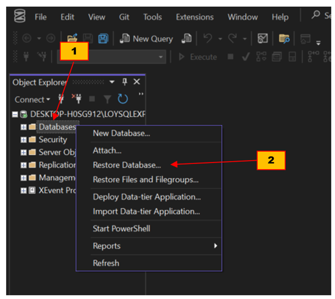Viewport: 335px width, 299px height.
Task: Select the Undo icon on the toolbar
Action: [x=207, y=38]
